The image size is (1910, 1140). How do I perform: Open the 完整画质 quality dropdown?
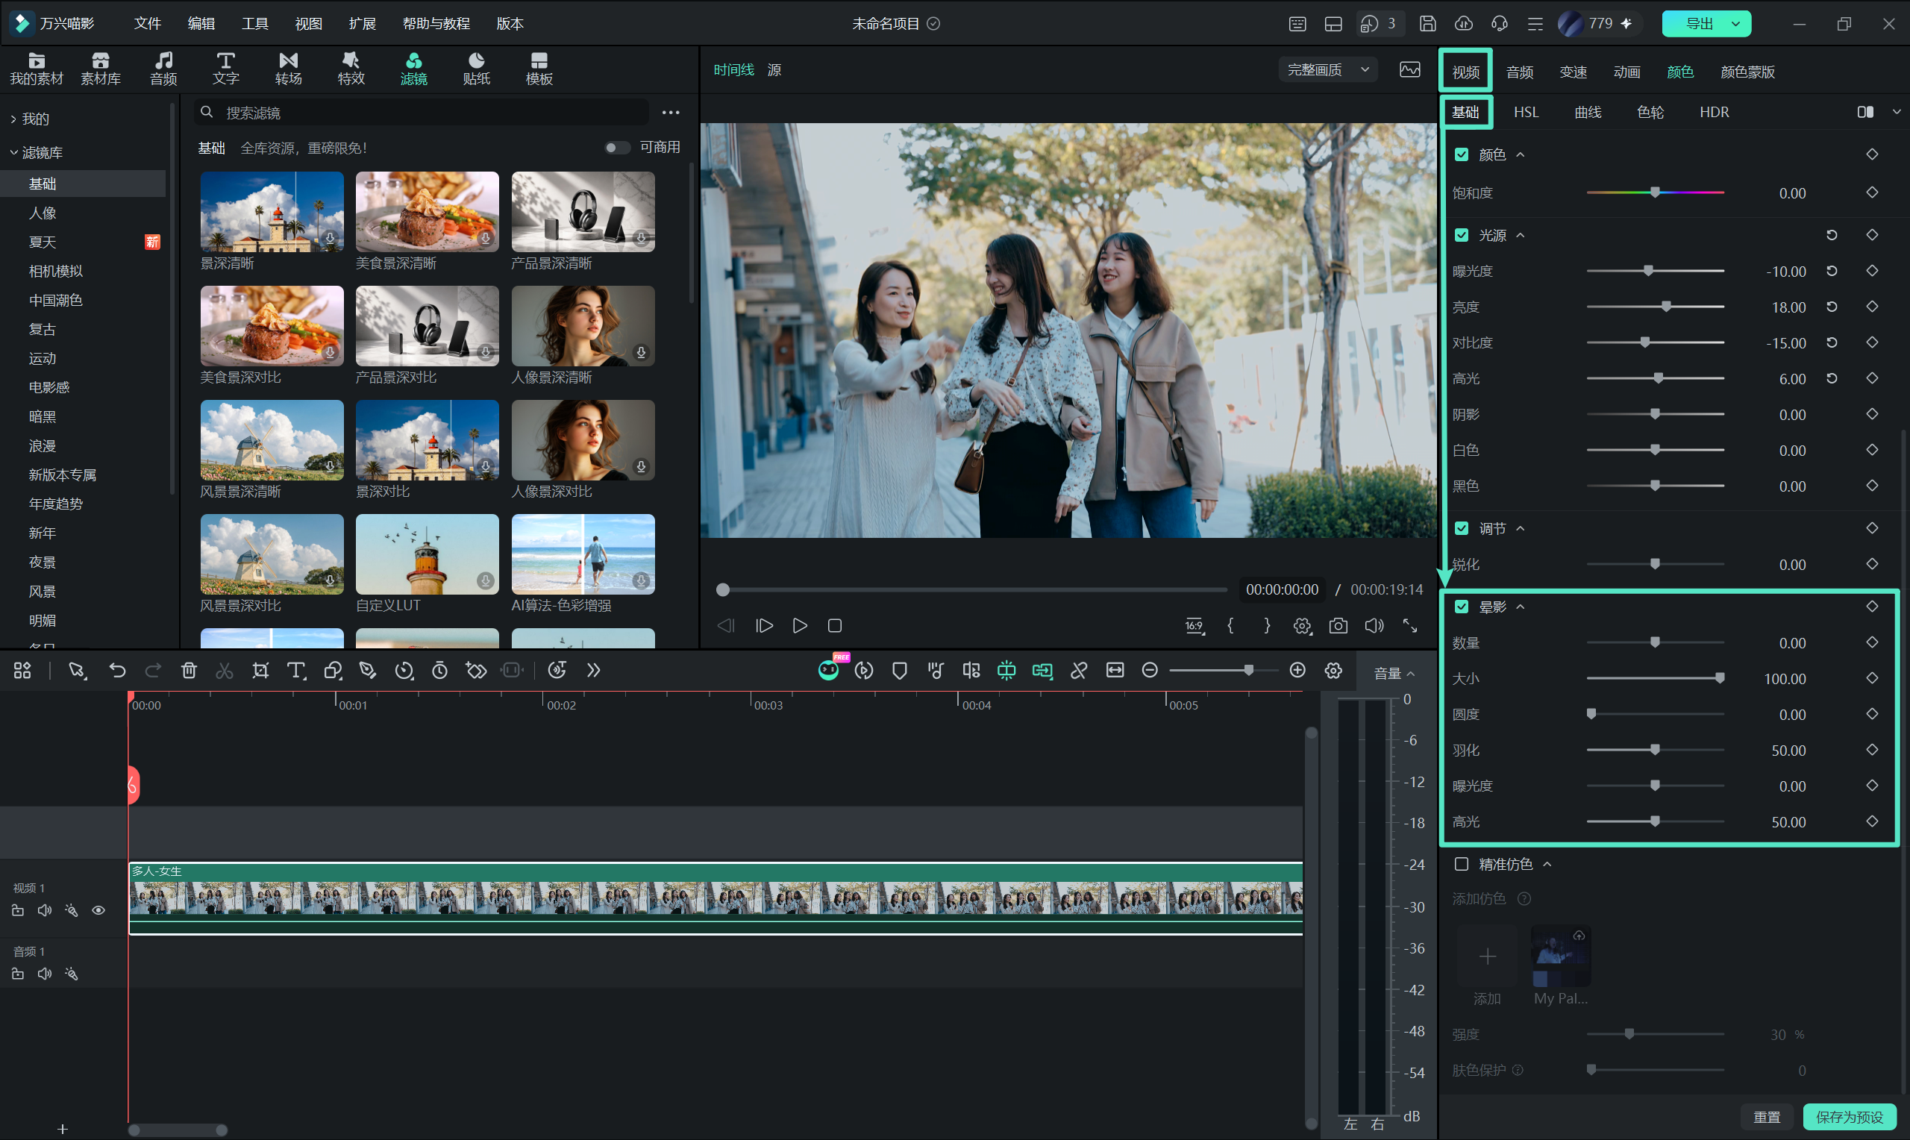pyautogui.click(x=1327, y=70)
